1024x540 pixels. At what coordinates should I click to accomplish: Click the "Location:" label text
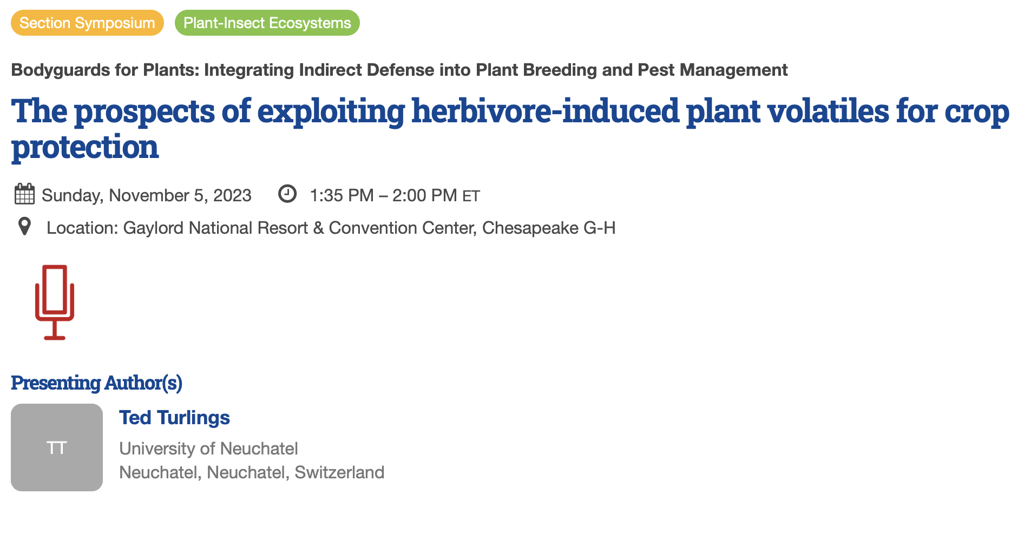(82, 228)
